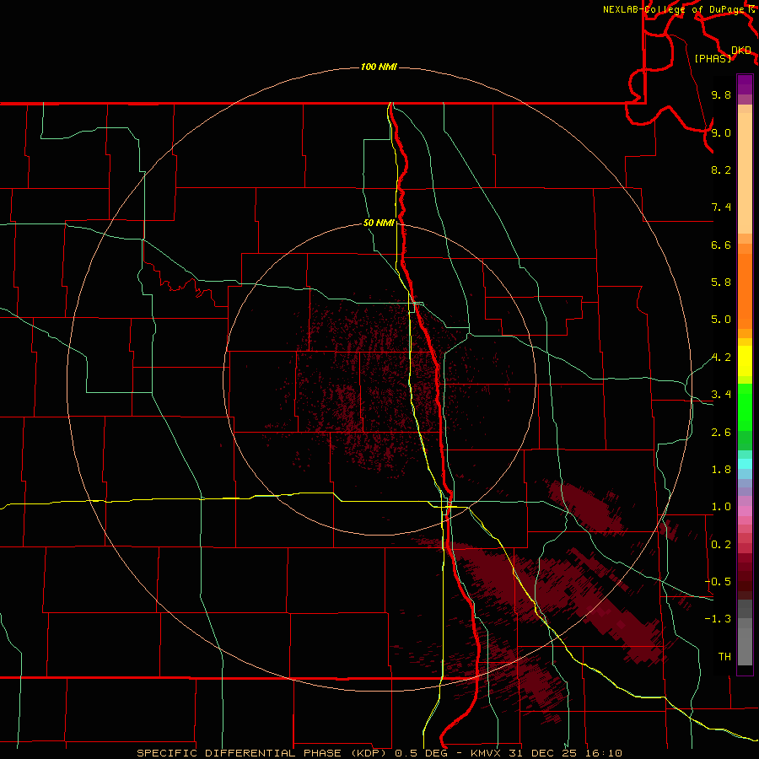Viewport: 759px width, 759px height.
Task: Click the -1.3 value on the color scale
Action: (x=718, y=619)
